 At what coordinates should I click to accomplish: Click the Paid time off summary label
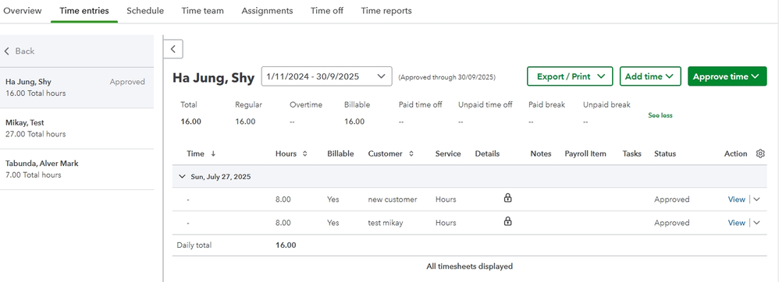(420, 104)
